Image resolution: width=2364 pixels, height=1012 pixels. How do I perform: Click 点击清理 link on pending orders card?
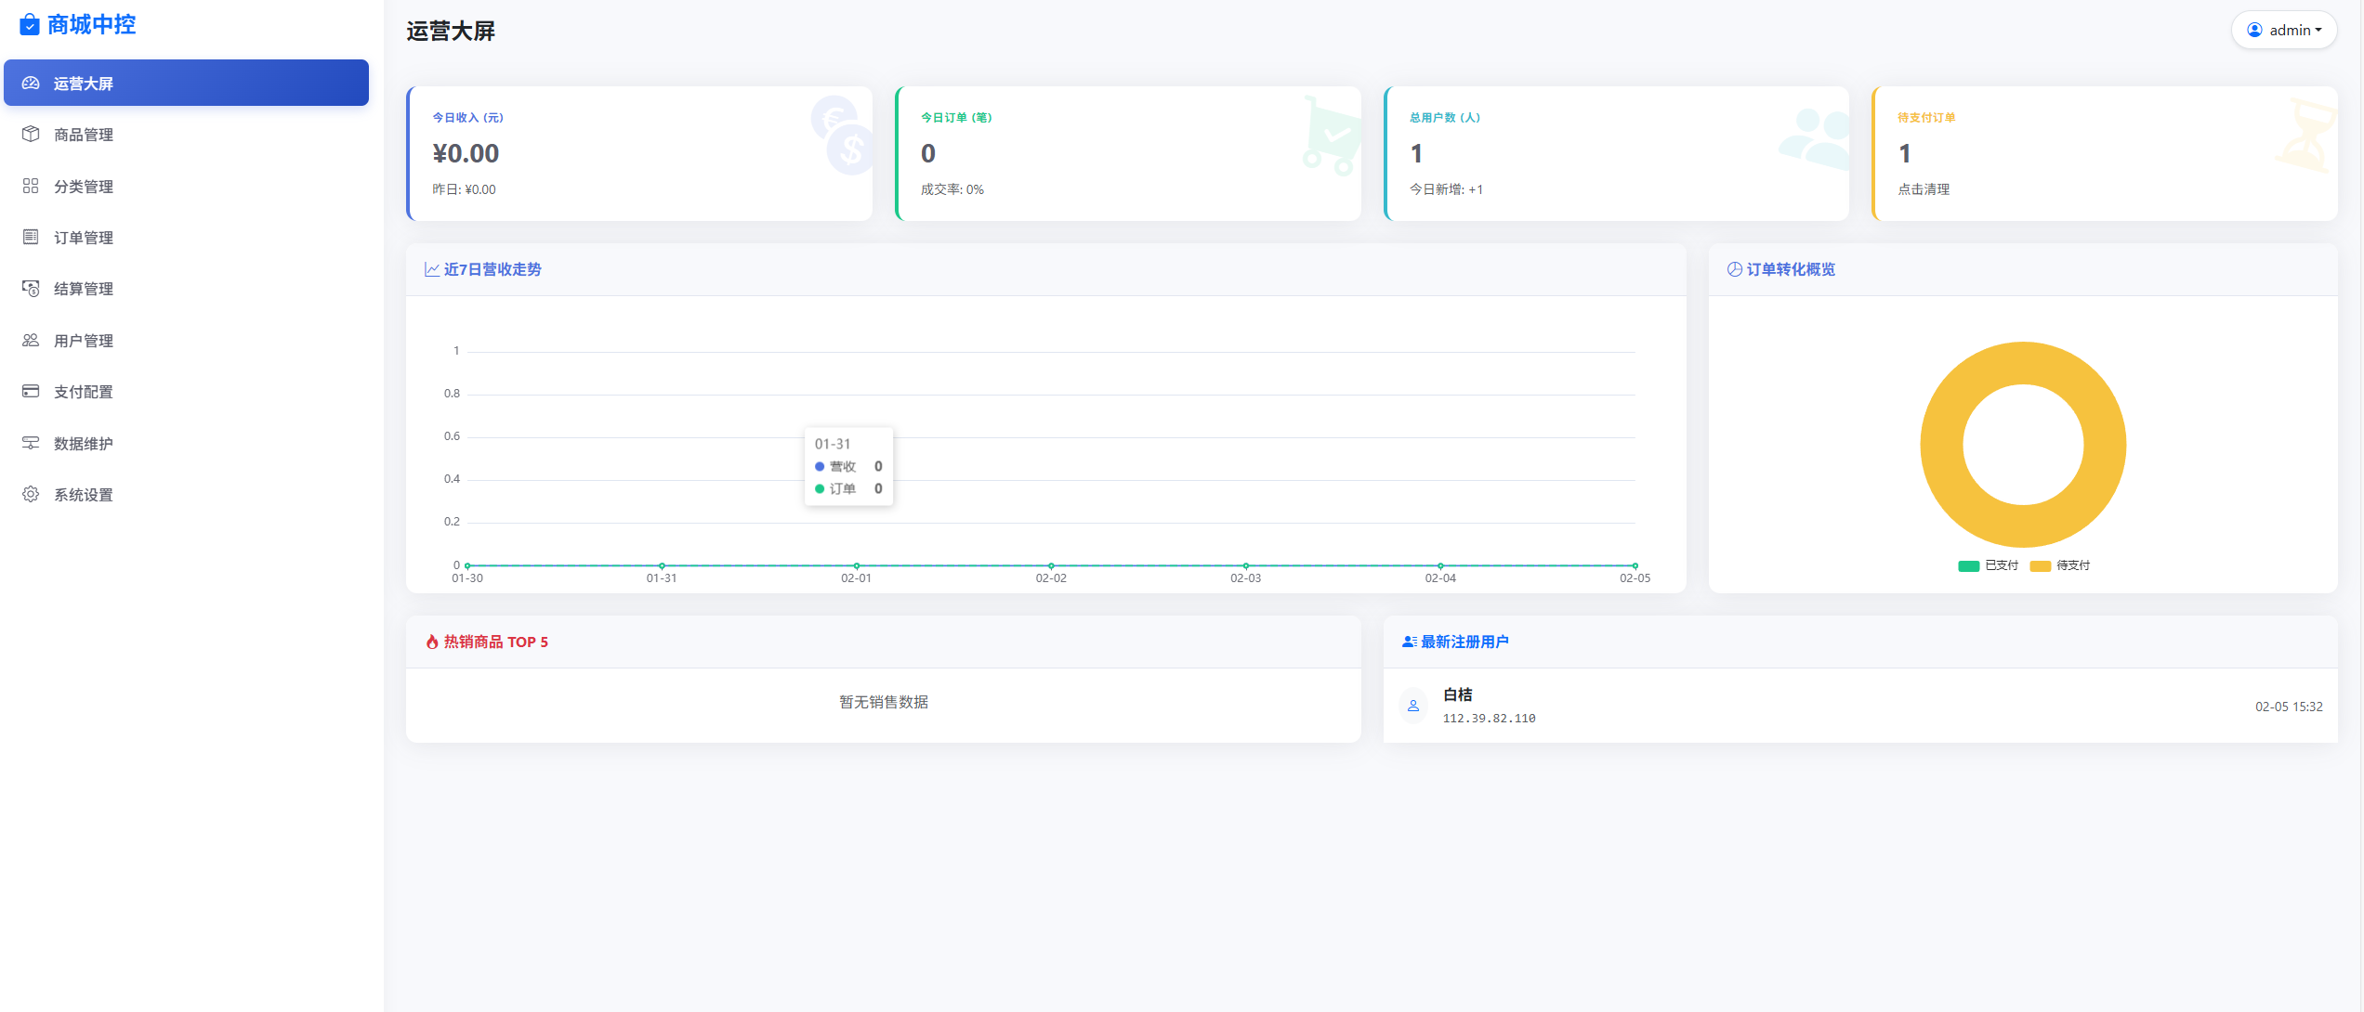click(x=1923, y=189)
